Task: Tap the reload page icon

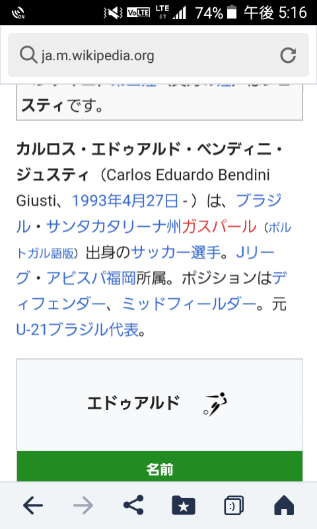Action: 288,56
